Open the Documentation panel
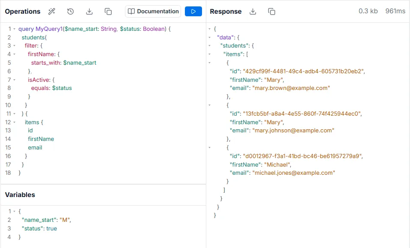Screen dimensions: 410x248 coord(153,12)
